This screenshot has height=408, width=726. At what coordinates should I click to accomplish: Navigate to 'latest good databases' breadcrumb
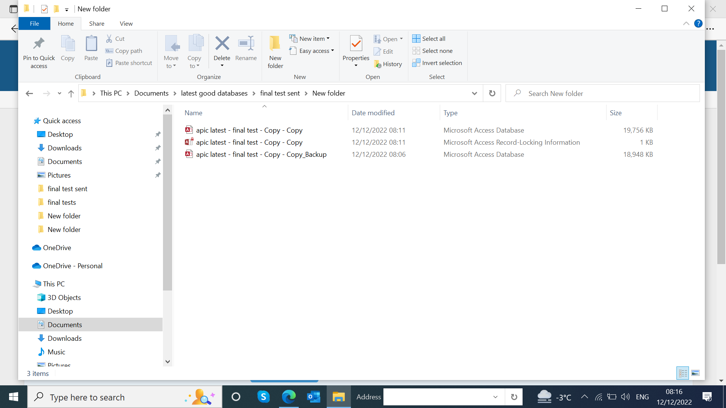pos(214,93)
